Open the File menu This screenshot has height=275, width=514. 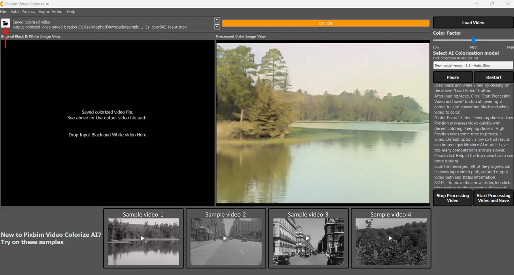tap(3, 12)
